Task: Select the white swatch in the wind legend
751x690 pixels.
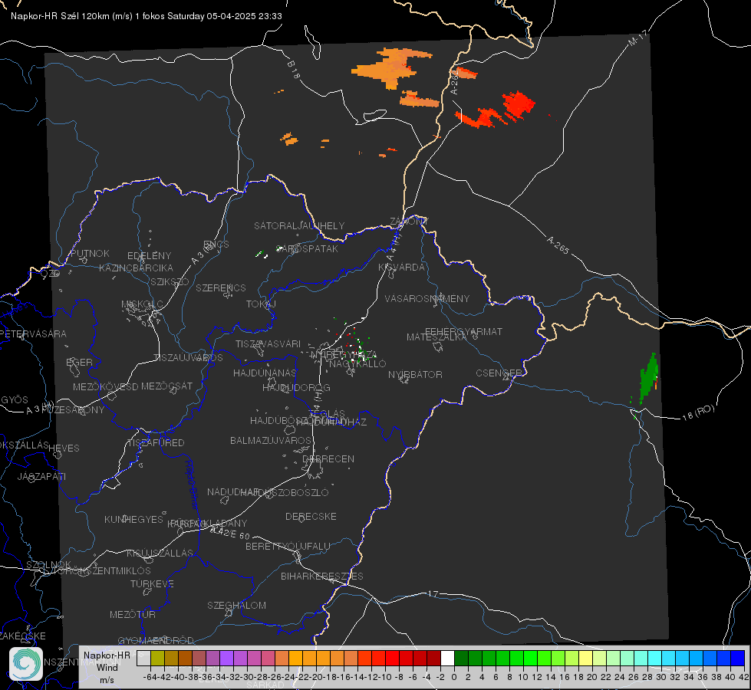Action: click(x=447, y=658)
